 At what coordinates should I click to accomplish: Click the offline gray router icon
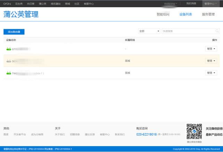click(x=9, y=61)
